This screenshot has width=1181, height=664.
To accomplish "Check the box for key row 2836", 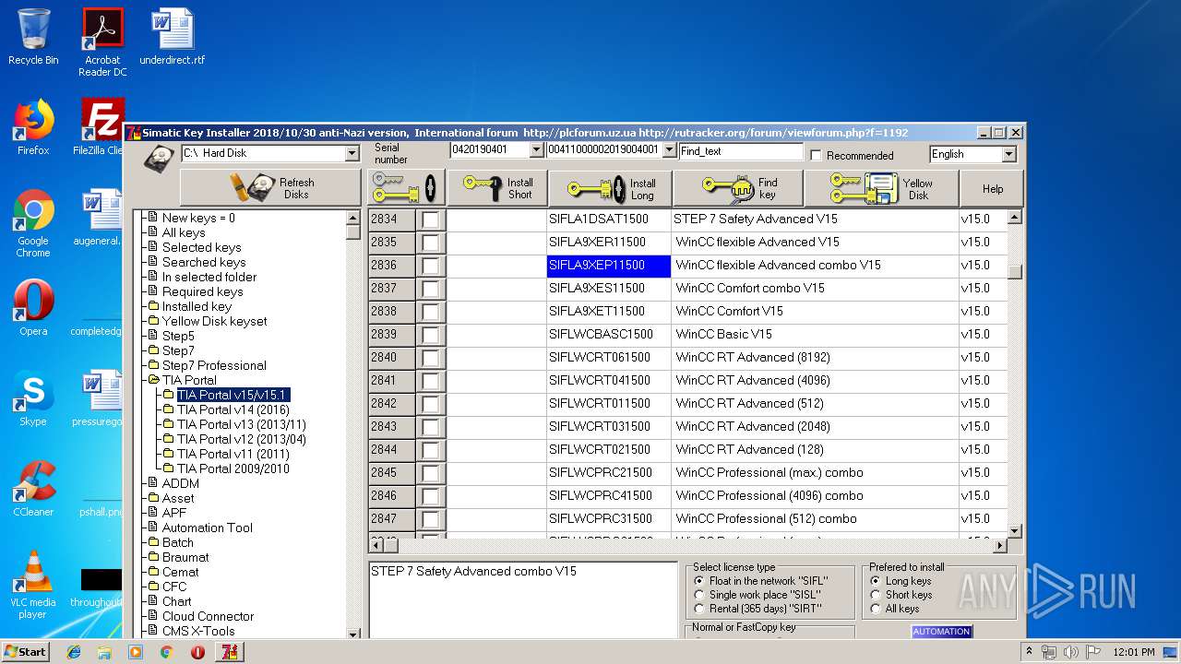I will 431,266.
